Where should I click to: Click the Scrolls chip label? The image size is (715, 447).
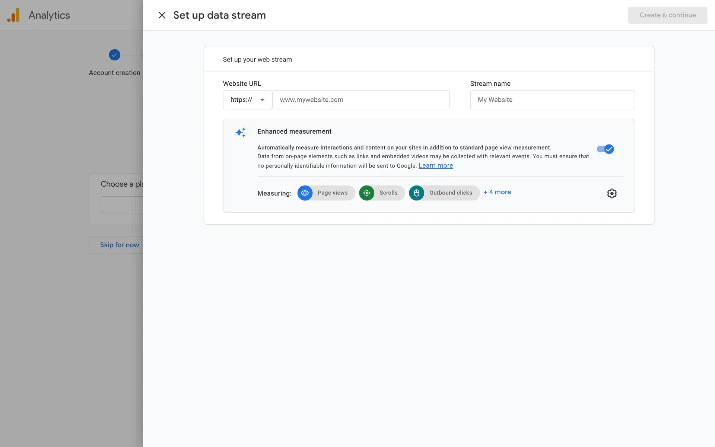click(x=388, y=193)
